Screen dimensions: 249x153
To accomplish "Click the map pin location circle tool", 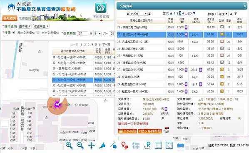I will click(147, 145).
